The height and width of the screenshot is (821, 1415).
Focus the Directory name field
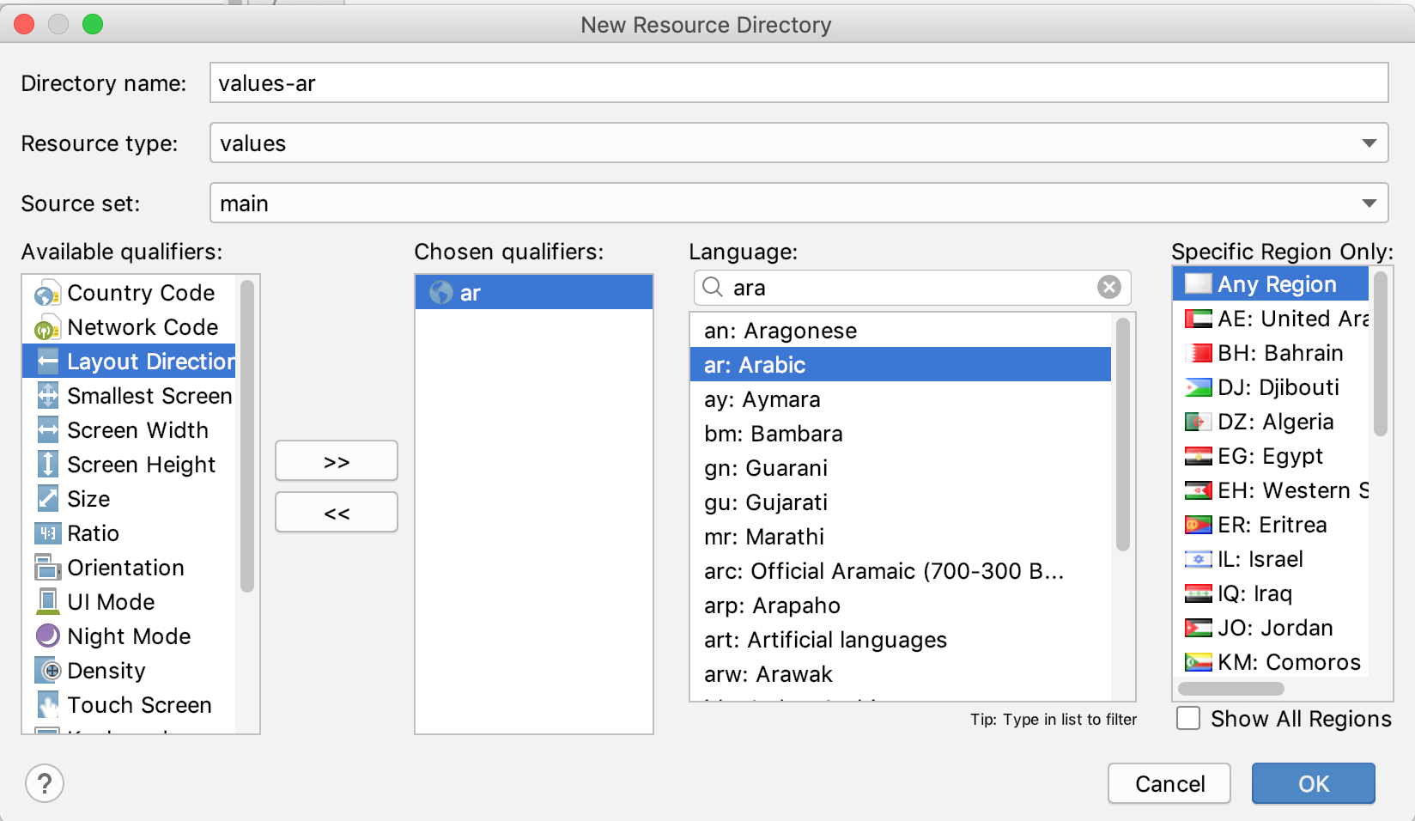point(799,82)
